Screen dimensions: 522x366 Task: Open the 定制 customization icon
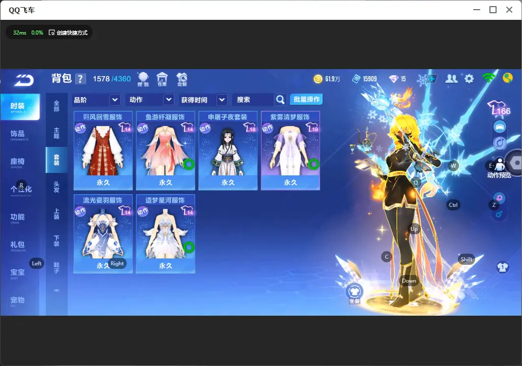click(x=182, y=79)
